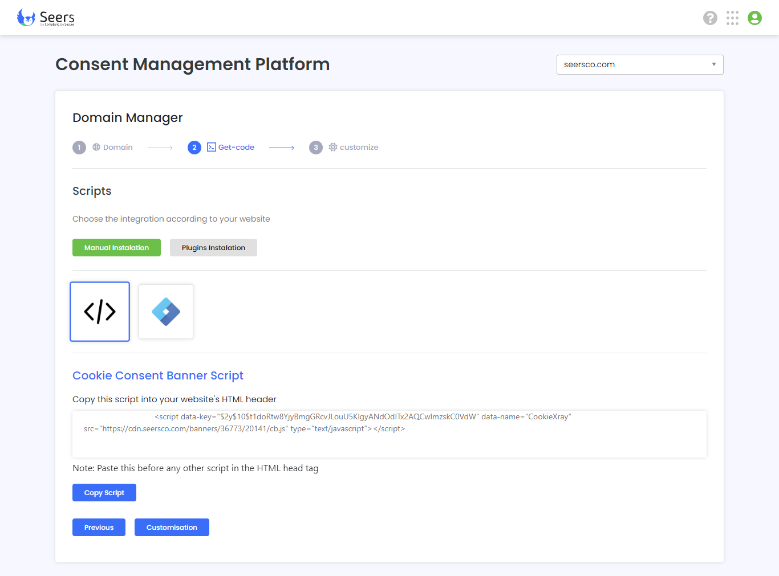
Task: Click the terminal icon beside Get-code
Action: click(212, 147)
